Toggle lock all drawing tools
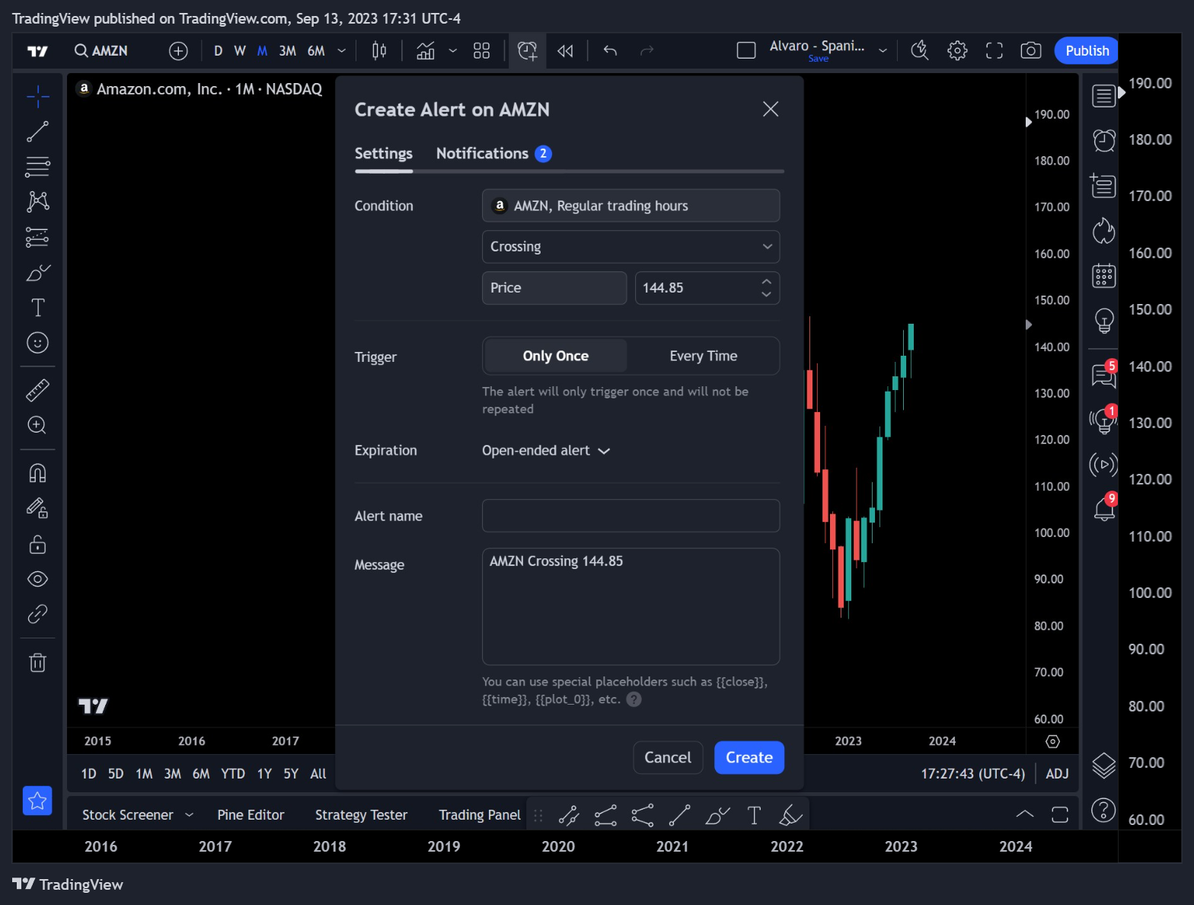1194x905 pixels. pyautogui.click(x=37, y=544)
